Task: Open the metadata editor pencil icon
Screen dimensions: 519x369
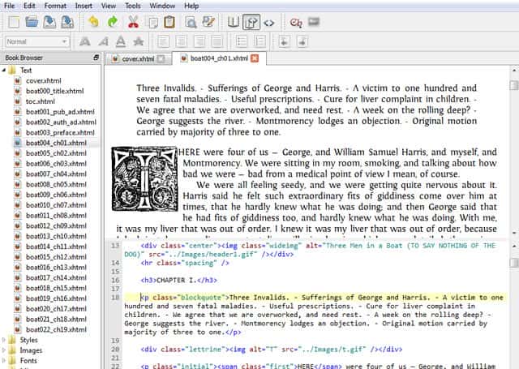Action: pos(208,22)
